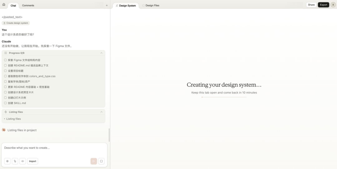Collapse the Progress 0/9 panel chevron
Screen dimensions: 337x169
point(101,53)
